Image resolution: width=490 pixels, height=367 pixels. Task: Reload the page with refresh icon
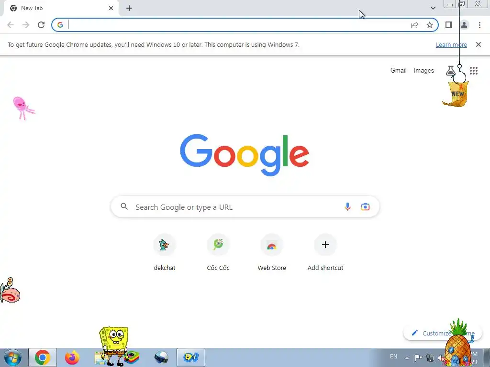(41, 25)
